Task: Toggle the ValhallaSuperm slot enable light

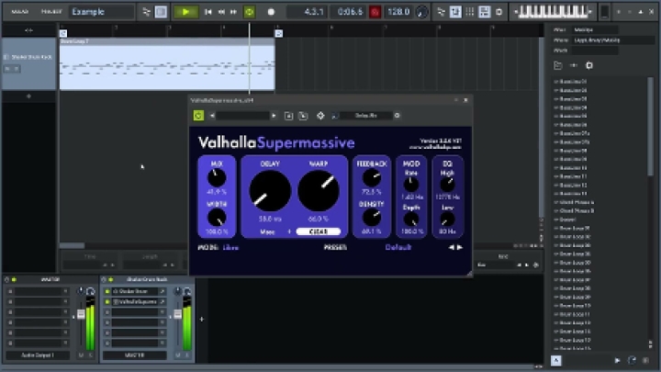Action: [107, 301]
